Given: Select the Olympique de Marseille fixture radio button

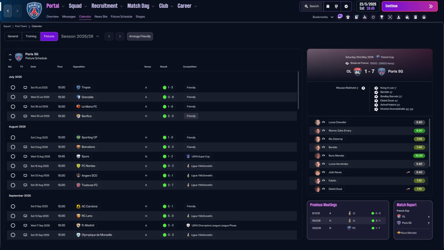Looking at the screenshot, I should (x=13, y=235).
